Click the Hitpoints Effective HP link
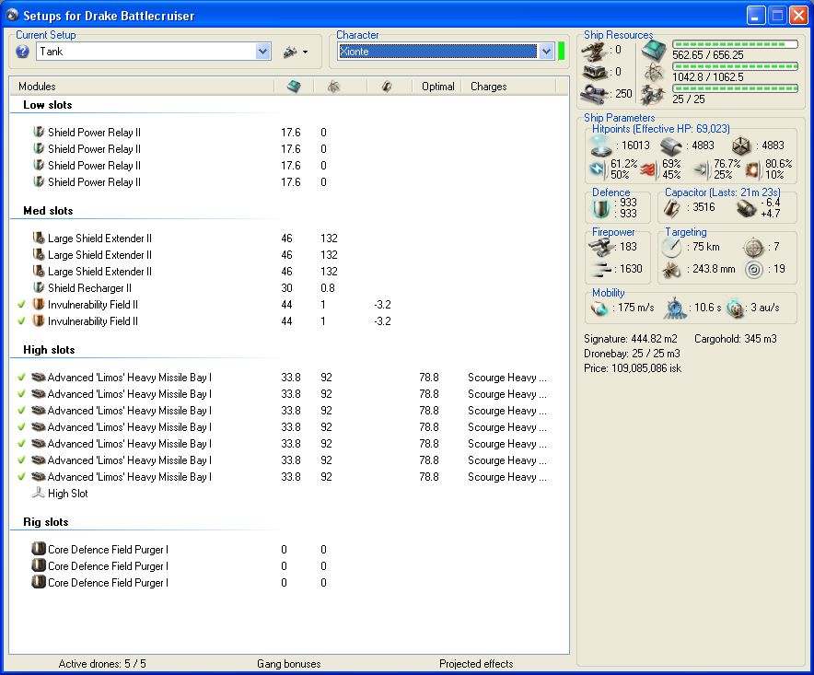814x675 pixels. (x=661, y=129)
